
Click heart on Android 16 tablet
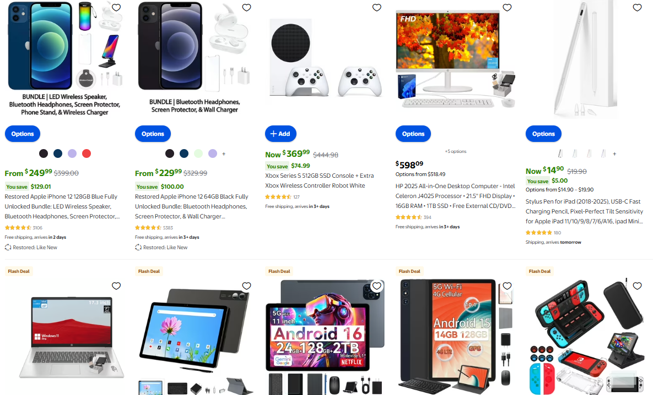tap(377, 286)
